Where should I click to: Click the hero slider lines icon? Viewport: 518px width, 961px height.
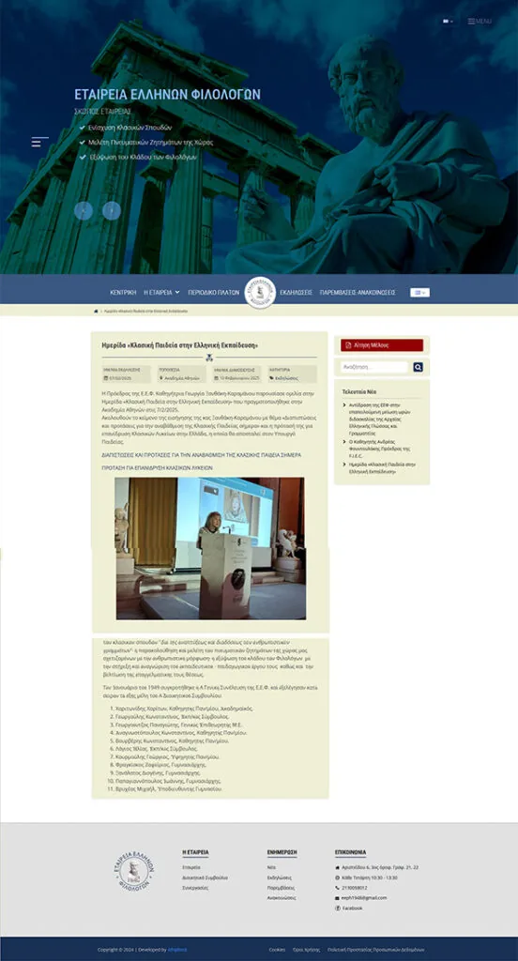point(39,143)
